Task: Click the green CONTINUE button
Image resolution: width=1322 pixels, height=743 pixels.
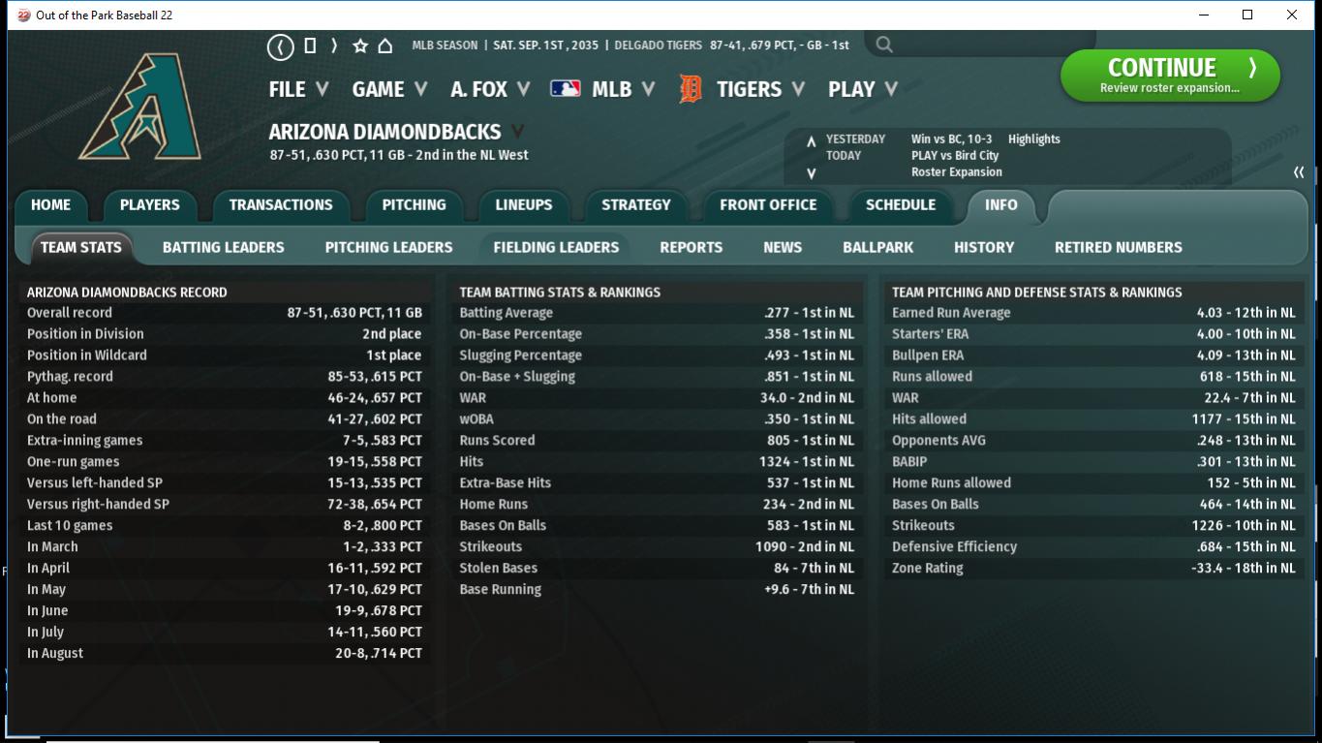Action: (x=1170, y=76)
